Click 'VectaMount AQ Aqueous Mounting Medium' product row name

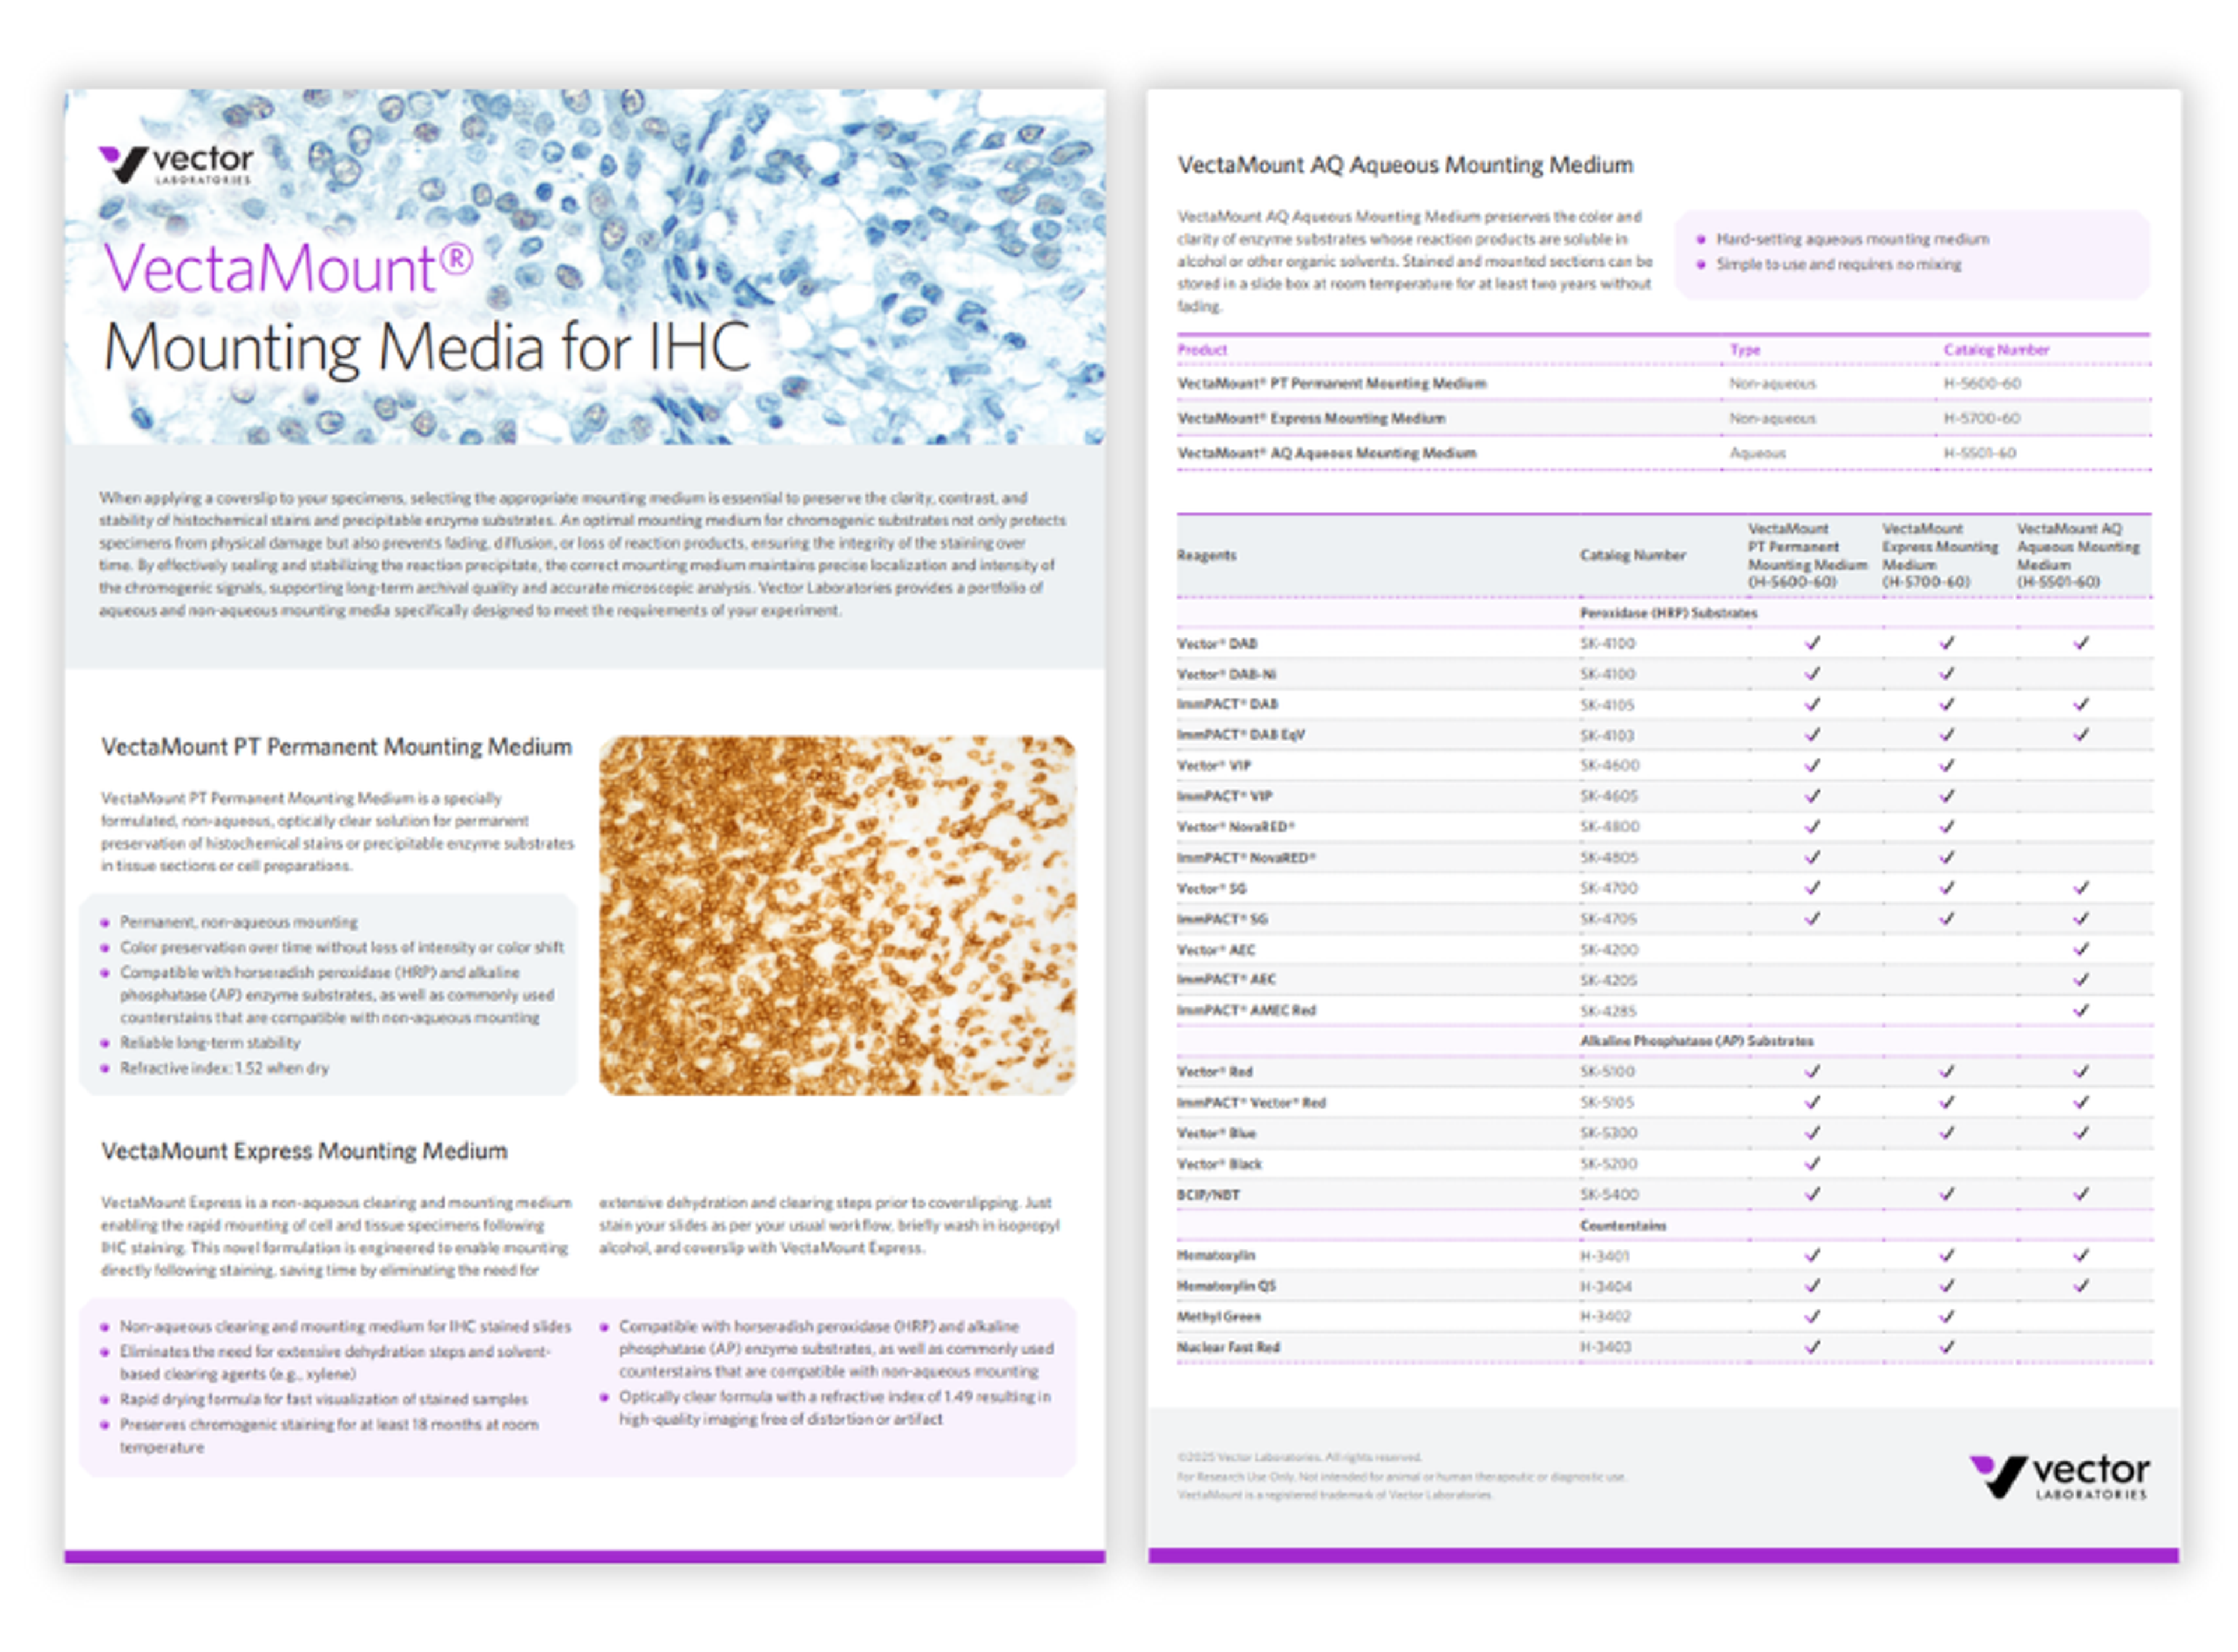click(1327, 454)
